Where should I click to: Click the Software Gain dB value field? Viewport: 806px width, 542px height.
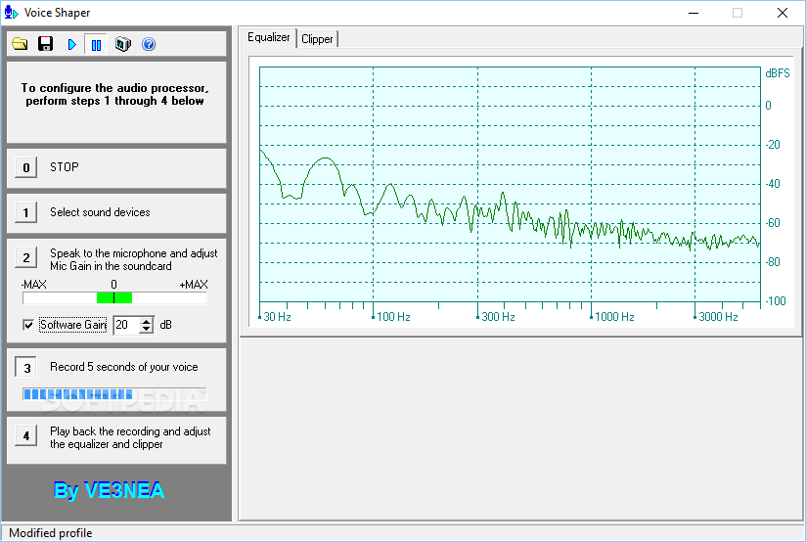pyautogui.click(x=126, y=325)
